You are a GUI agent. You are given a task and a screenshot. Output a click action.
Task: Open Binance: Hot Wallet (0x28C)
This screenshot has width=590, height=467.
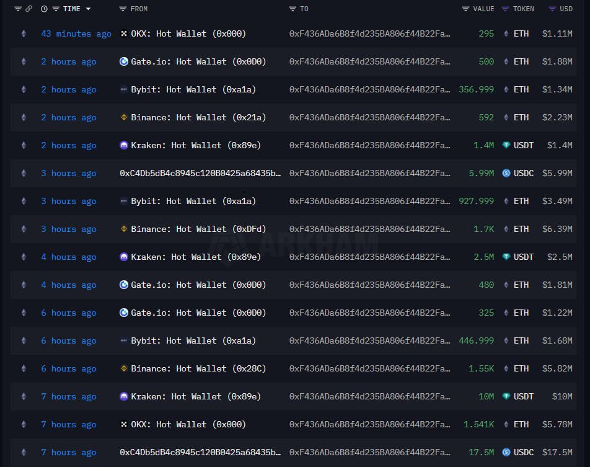click(198, 368)
